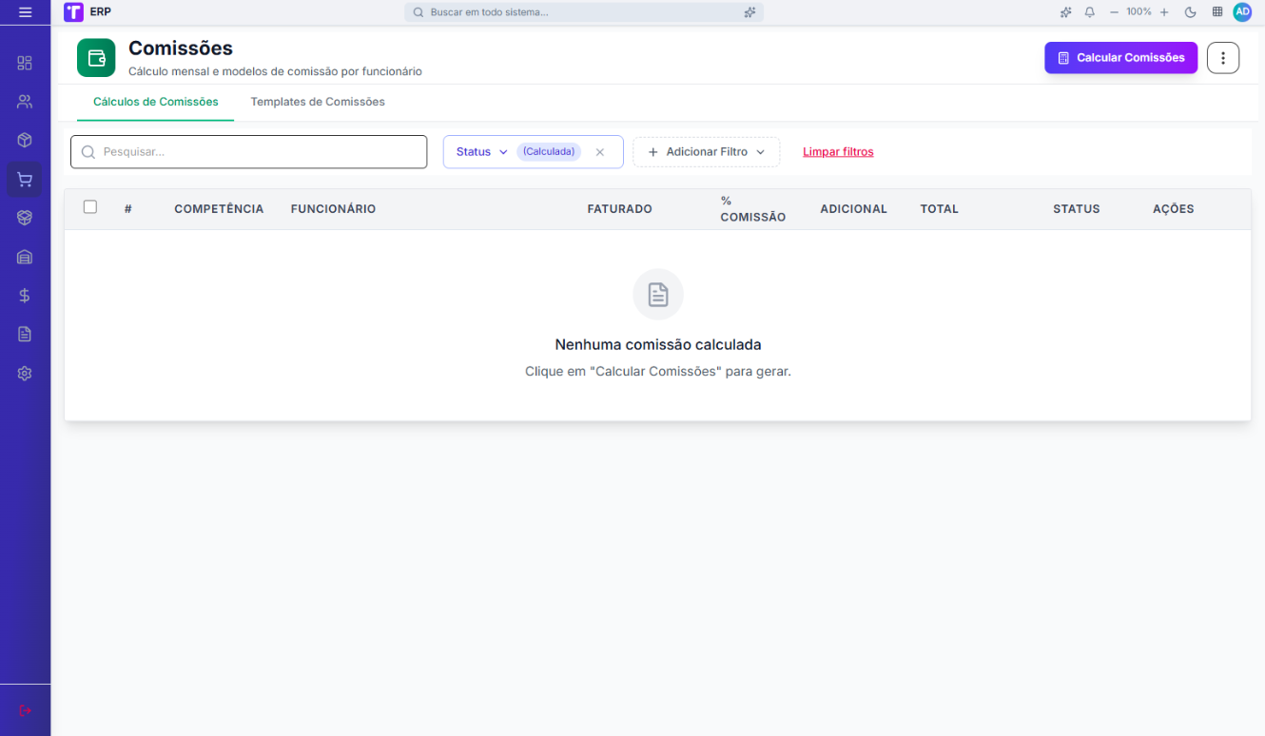Click the Comissões page title
The width and height of the screenshot is (1265, 736).
(181, 48)
